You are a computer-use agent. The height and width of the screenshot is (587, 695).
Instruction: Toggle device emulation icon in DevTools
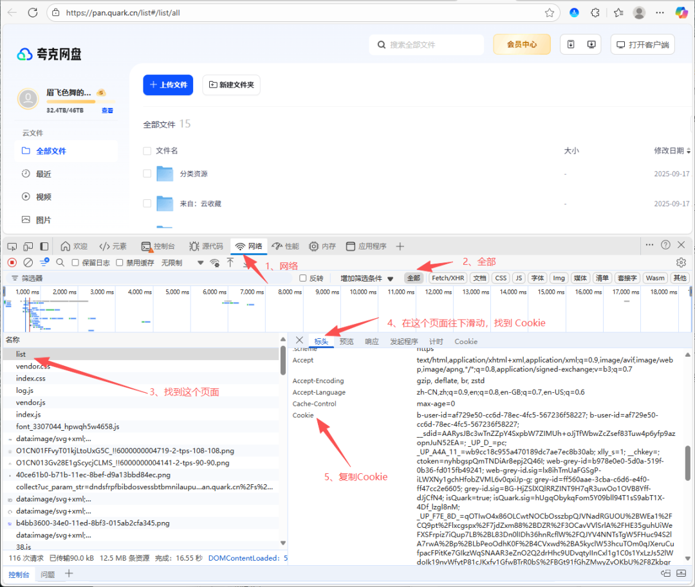click(28, 246)
